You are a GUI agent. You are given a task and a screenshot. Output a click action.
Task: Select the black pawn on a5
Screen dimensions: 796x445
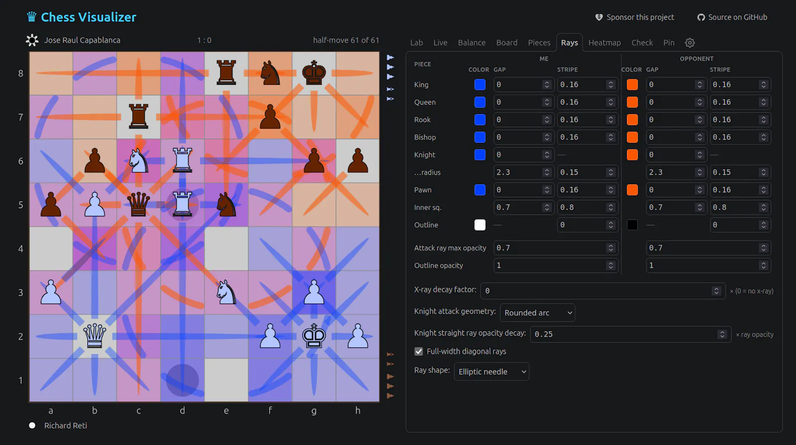(x=51, y=205)
